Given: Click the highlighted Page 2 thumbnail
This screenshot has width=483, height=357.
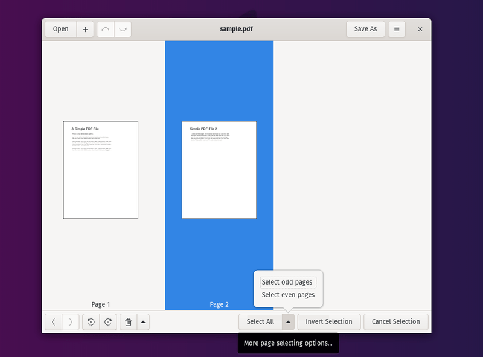Looking at the screenshot, I should pos(219,170).
